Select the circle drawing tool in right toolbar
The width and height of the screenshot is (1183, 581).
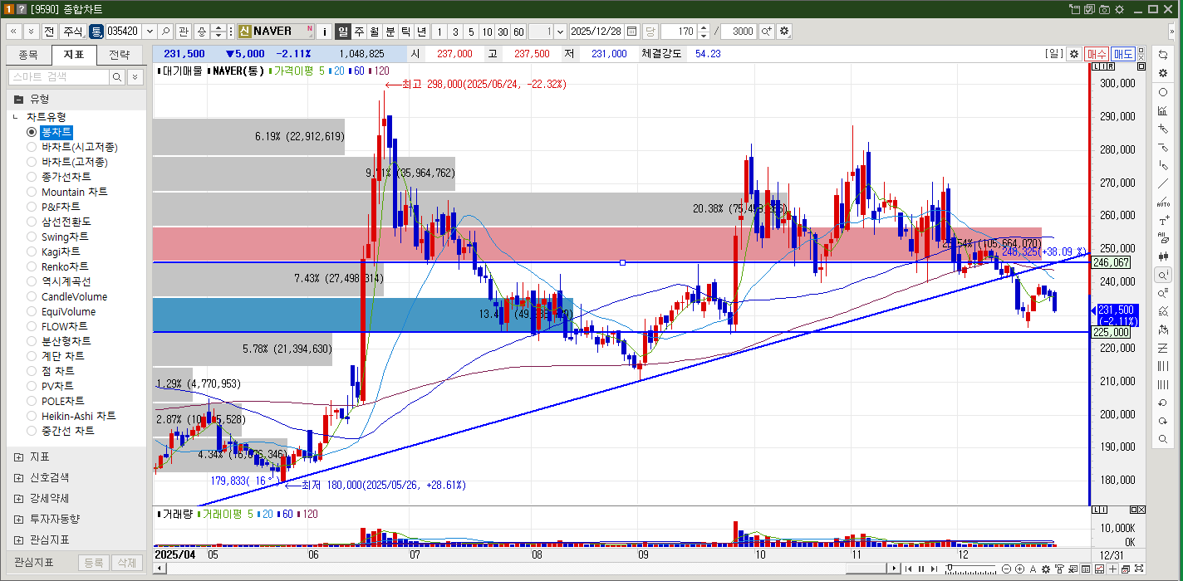(x=1163, y=92)
